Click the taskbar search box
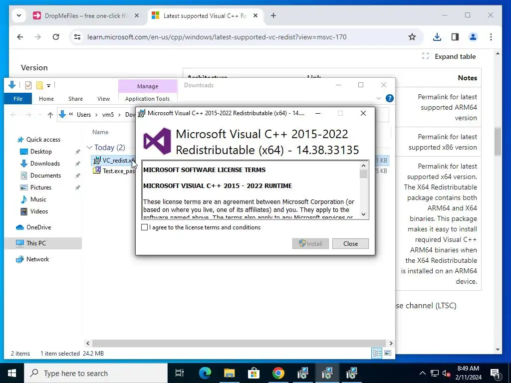511x383 pixels. 96,373
